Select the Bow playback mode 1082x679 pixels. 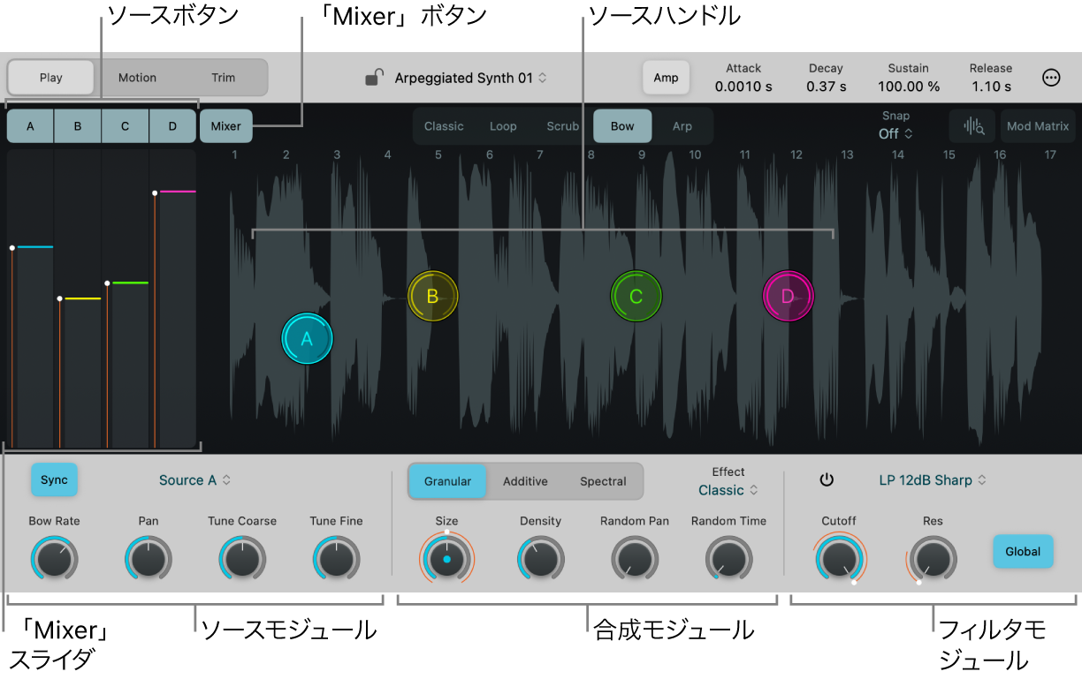(622, 126)
